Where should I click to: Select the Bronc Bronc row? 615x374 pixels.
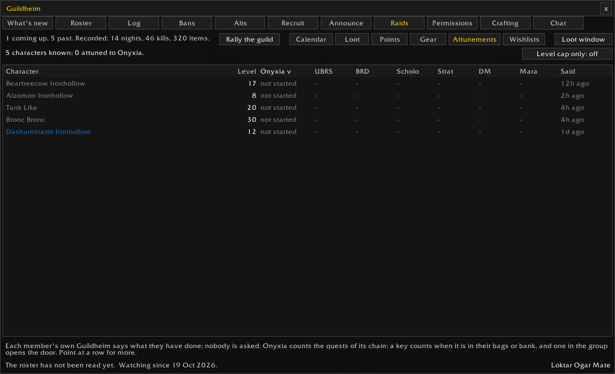pyautogui.click(x=307, y=119)
